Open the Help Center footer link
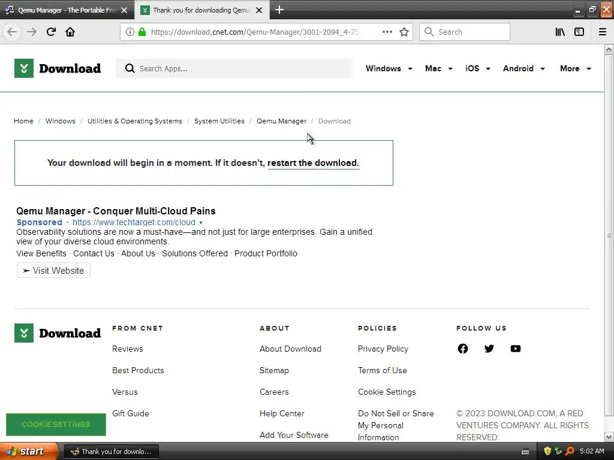 click(282, 413)
